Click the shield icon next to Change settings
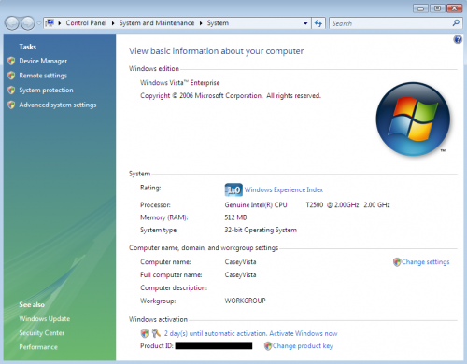The height and width of the screenshot is (364, 467). [x=397, y=262]
